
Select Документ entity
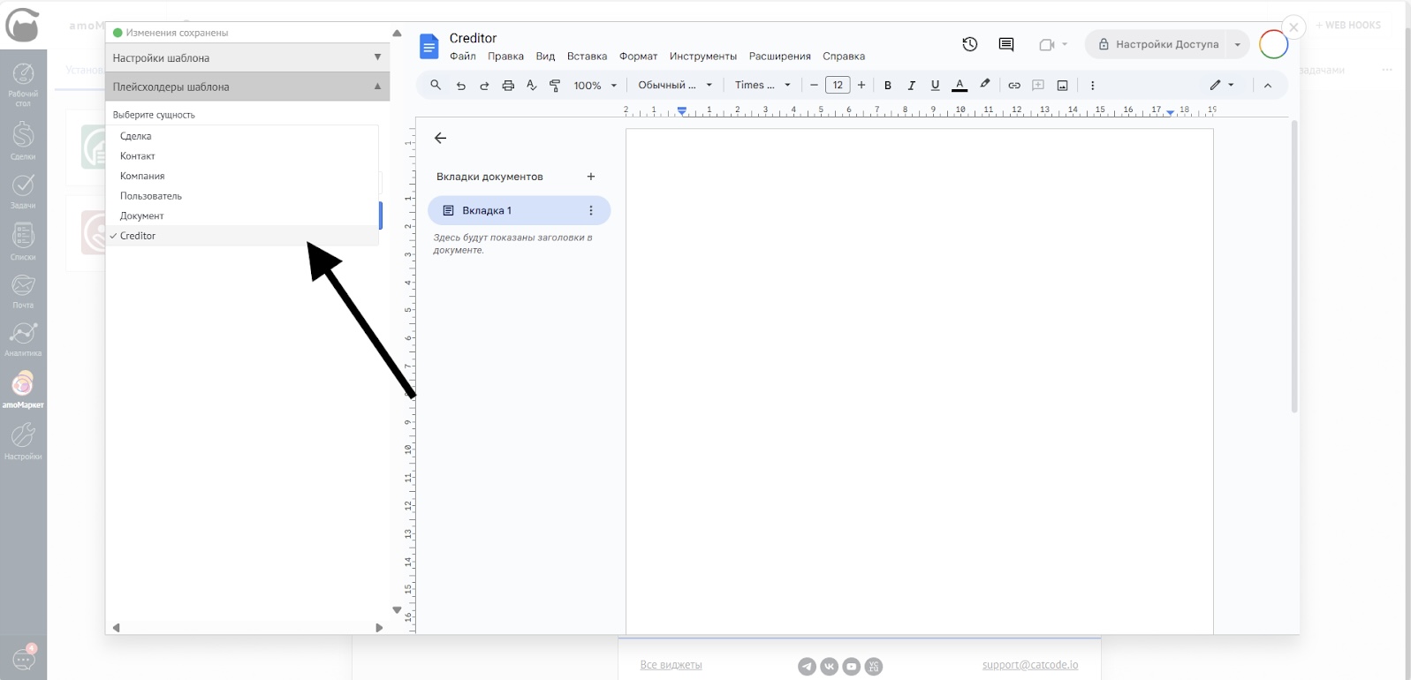tap(243, 215)
